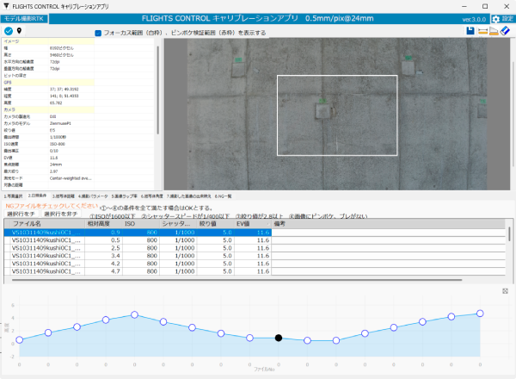Toggle focus range display checkbox
Screen dimensions: 516x379
[98, 33]
